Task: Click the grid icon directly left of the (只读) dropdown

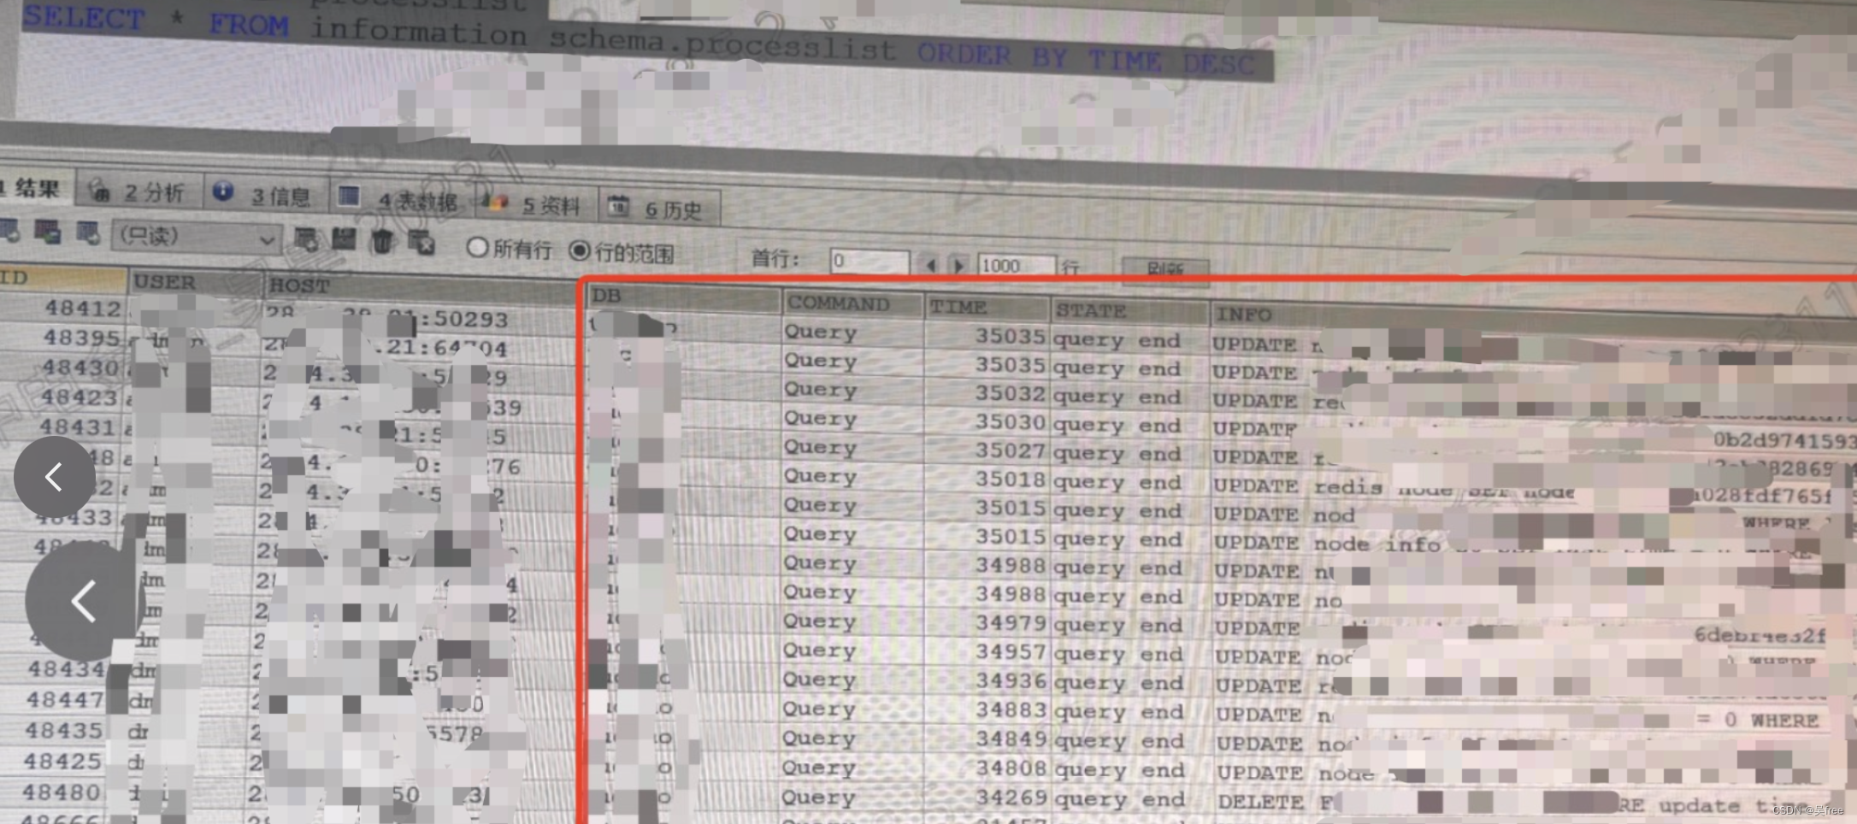Action: click(88, 232)
